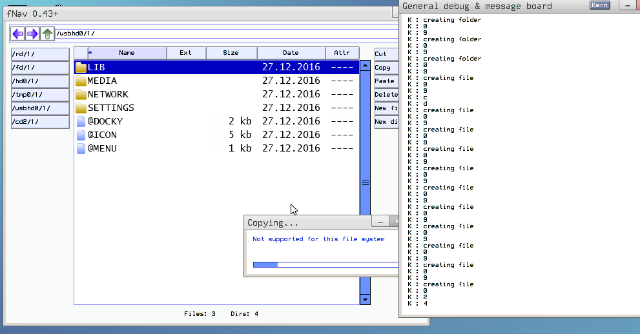The width and height of the screenshot is (640, 334).
Task: Sort file list by Size
Action: pyautogui.click(x=231, y=53)
